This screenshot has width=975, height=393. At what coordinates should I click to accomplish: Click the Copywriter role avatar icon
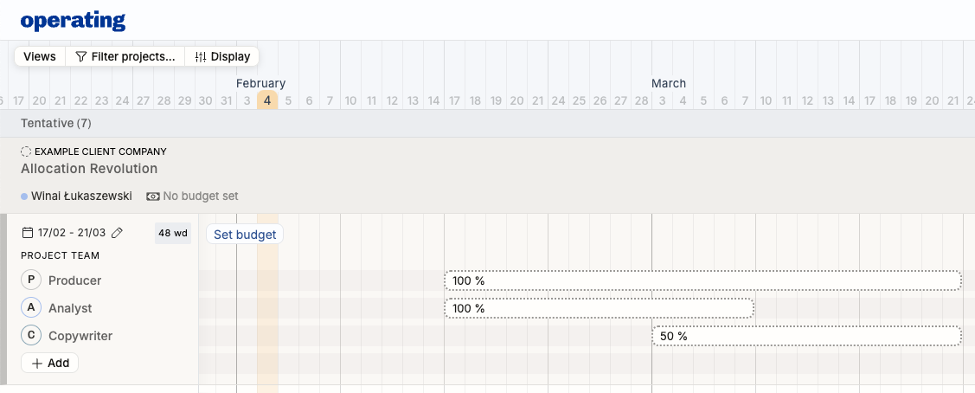[31, 336]
